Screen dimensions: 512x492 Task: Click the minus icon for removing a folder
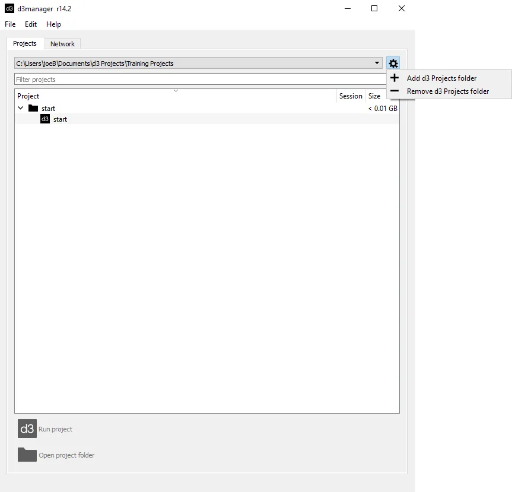coord(394,91)
